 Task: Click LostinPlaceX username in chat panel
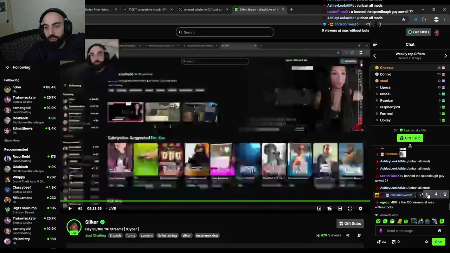[x=390, y=176]
